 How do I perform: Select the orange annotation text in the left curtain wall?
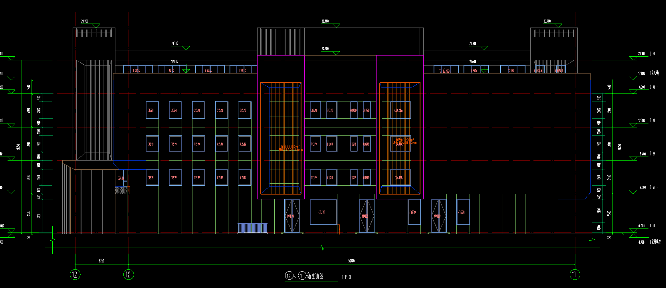[291, 148]
